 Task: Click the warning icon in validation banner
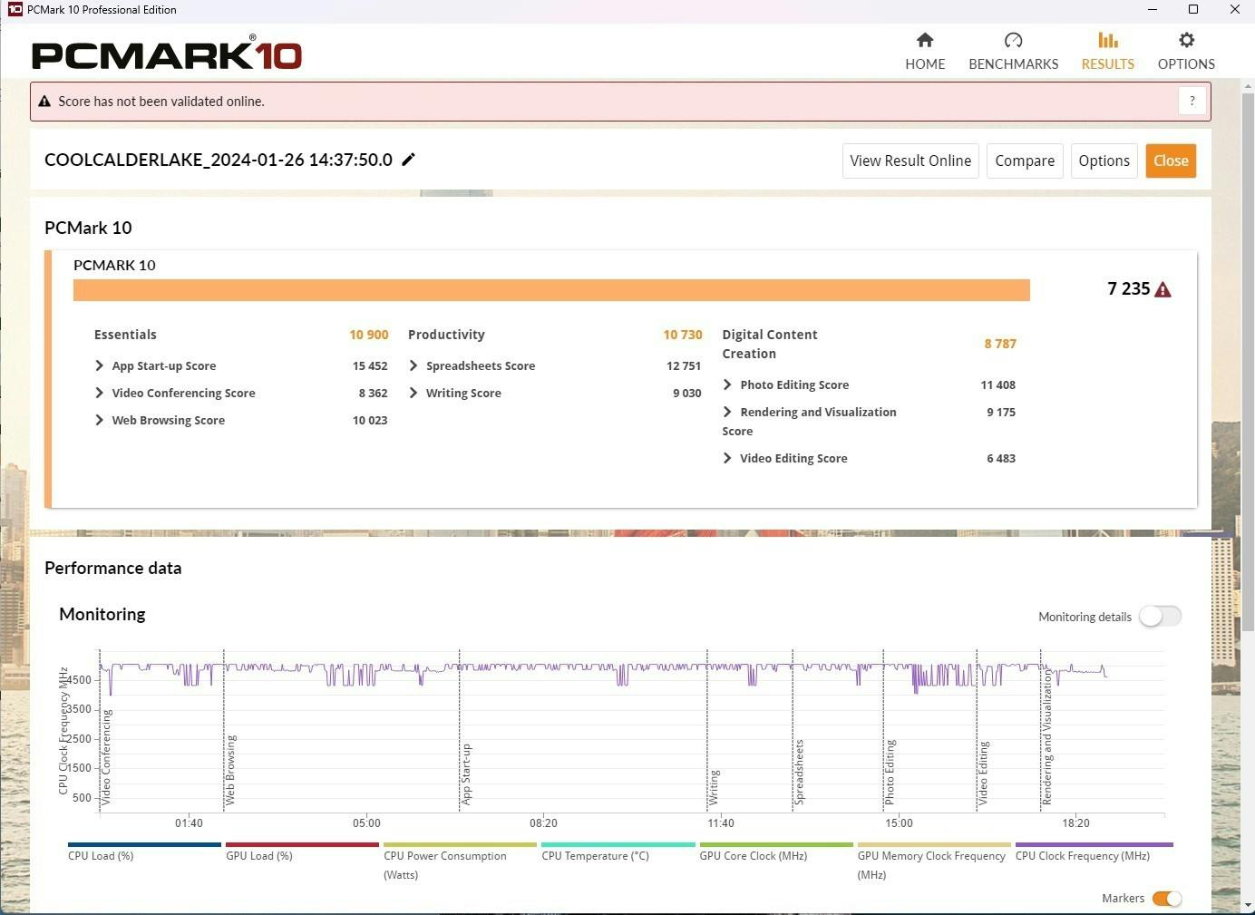(44, 102)
